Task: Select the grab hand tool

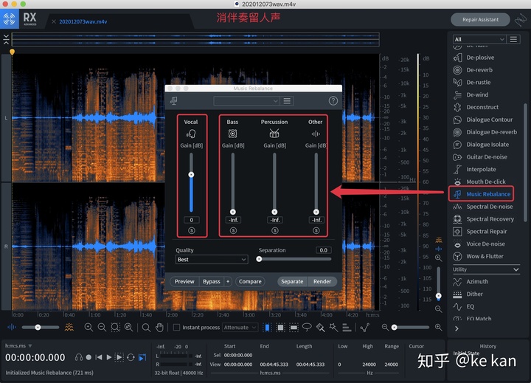Action: pyautogui.click(x=159, y=328)
